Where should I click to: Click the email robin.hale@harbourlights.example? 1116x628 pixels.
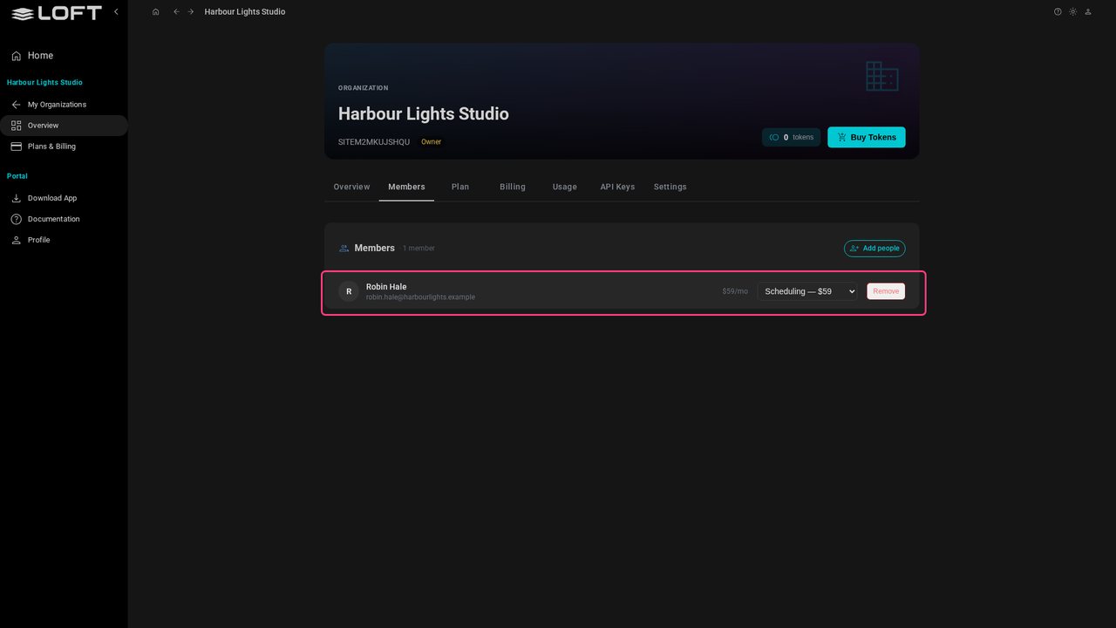coord(420,297)
